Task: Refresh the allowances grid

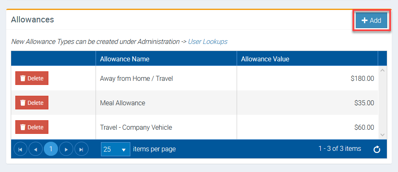Action: tap(376, 149)
